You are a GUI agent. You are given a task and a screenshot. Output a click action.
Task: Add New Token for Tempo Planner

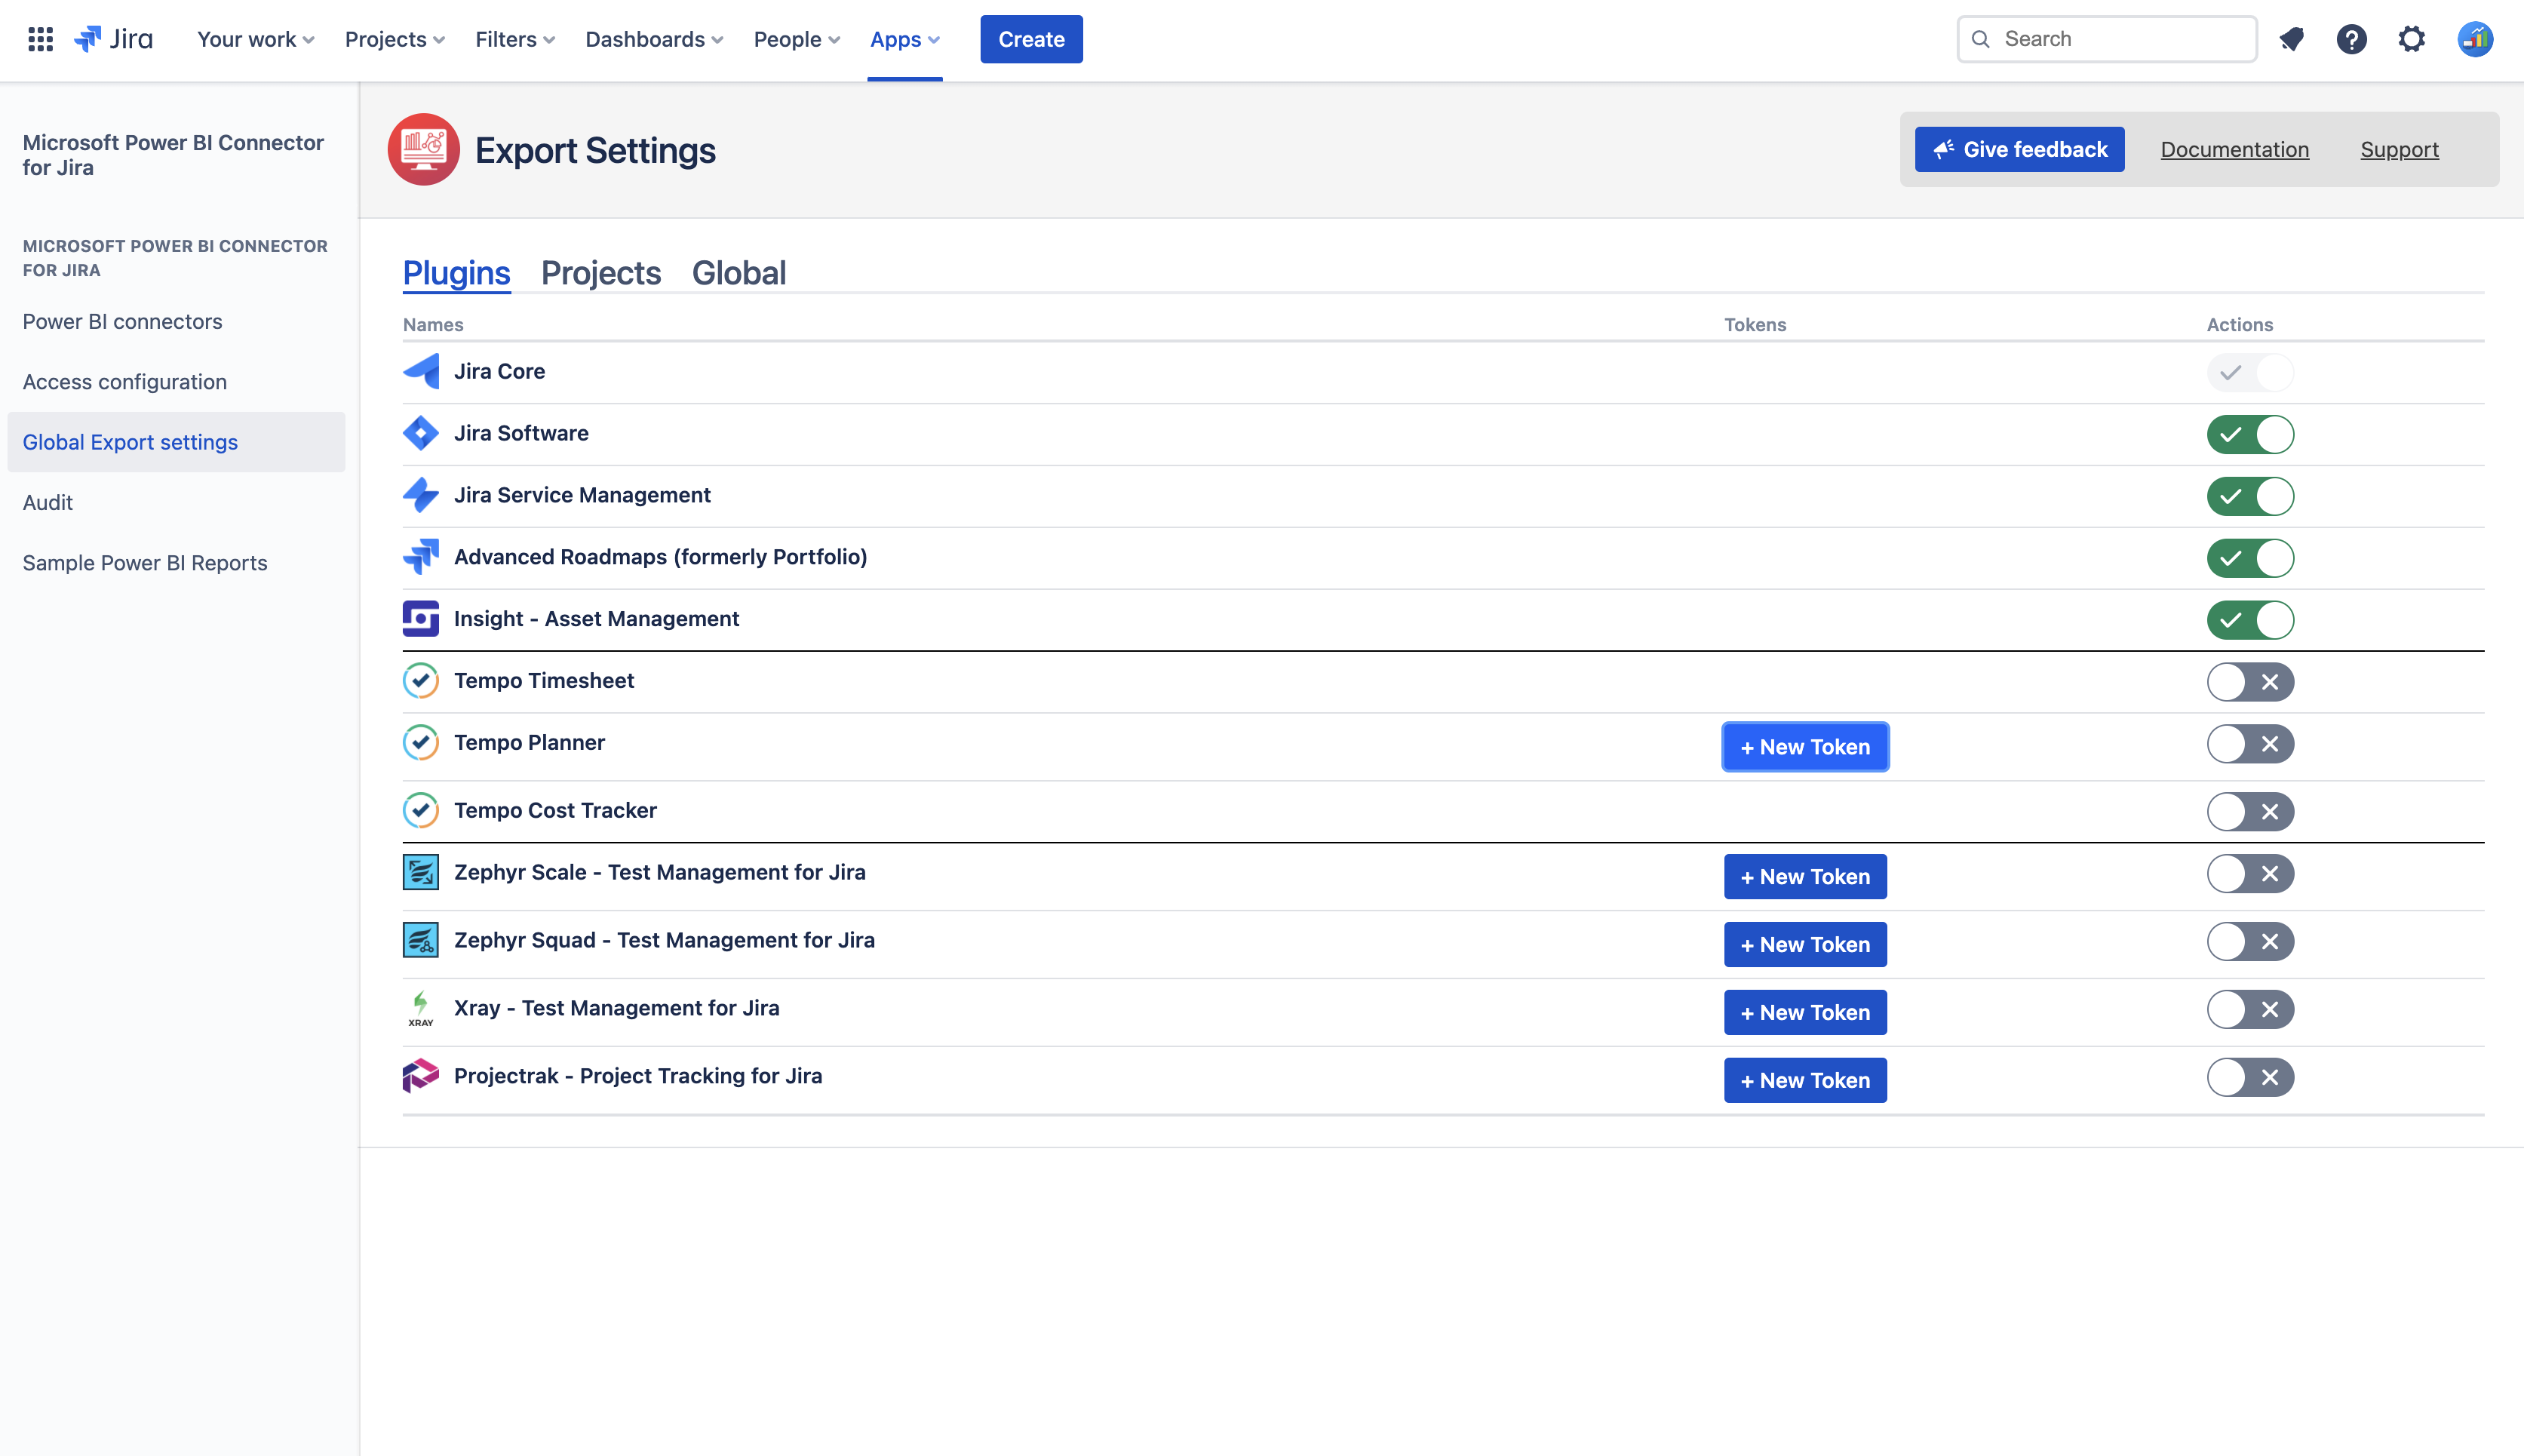click(x=1805, y=747)
